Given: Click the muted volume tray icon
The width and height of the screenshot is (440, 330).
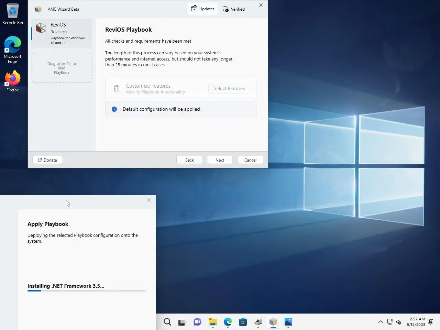Looking at the screenshot, I should (399, 322).
